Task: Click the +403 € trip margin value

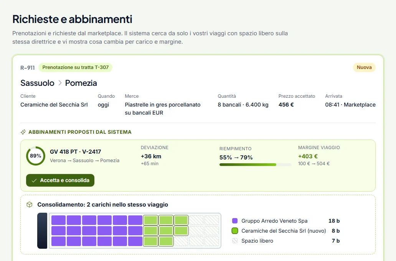Action: 308,156
